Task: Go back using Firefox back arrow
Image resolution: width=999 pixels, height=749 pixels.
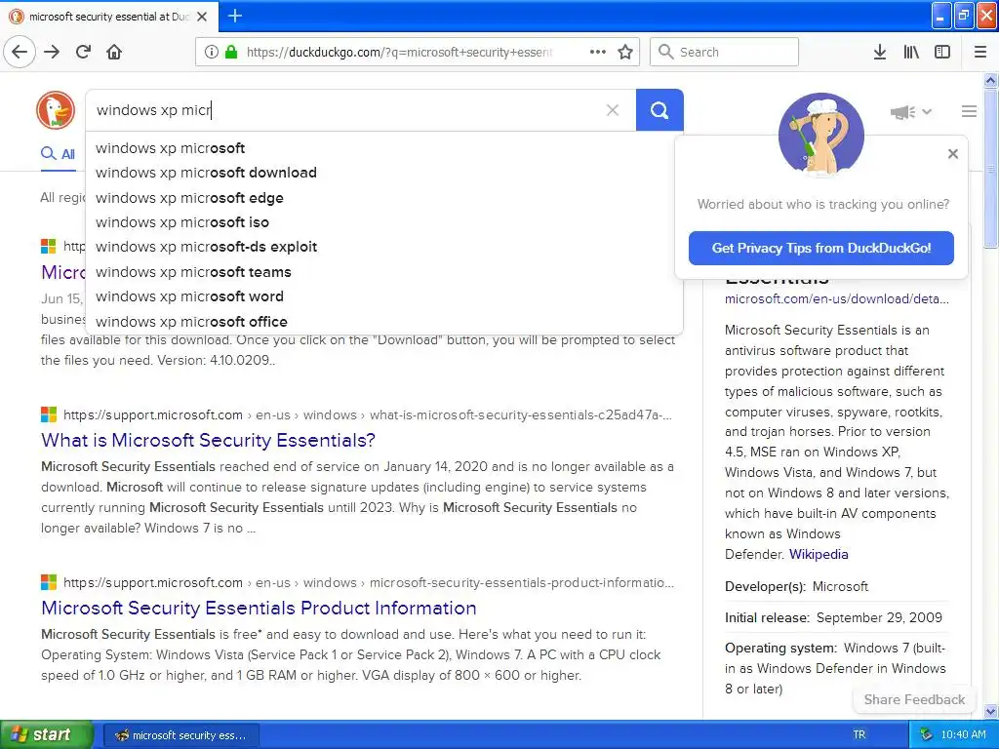Action: [20, 52]
